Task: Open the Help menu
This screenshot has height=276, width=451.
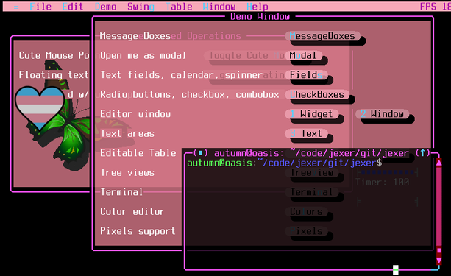Action: tap(258, 7)
